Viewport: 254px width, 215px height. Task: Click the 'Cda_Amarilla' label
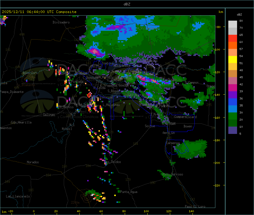coord(21,122)
